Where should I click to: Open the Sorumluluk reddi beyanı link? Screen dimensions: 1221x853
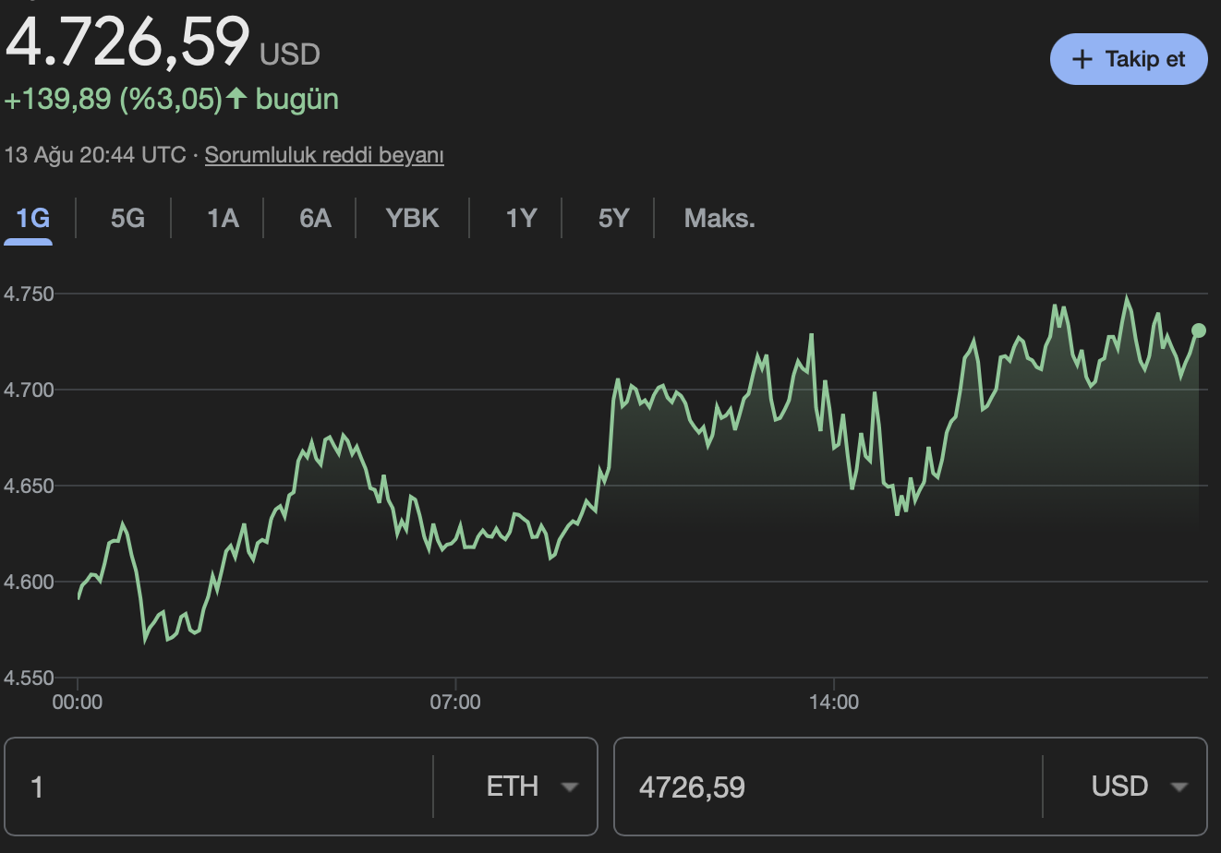pos(324,154)
